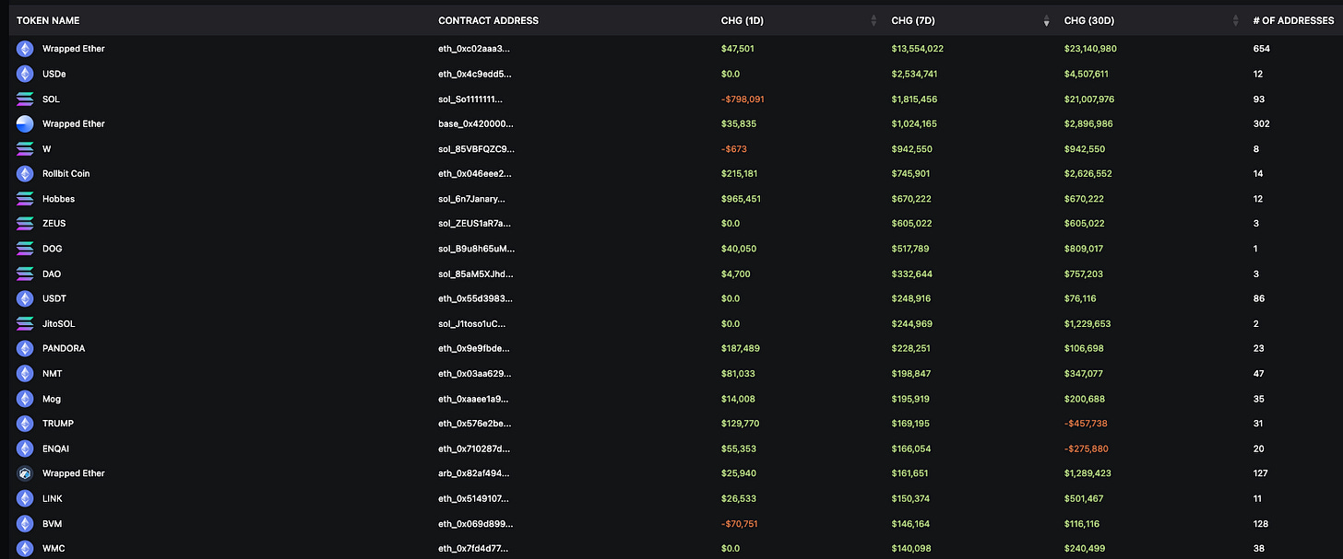Viewport: 1343px width, 559px height.
Task: Click the Ethereum icon beside Rollbit Coin
Action: point(25,173)
